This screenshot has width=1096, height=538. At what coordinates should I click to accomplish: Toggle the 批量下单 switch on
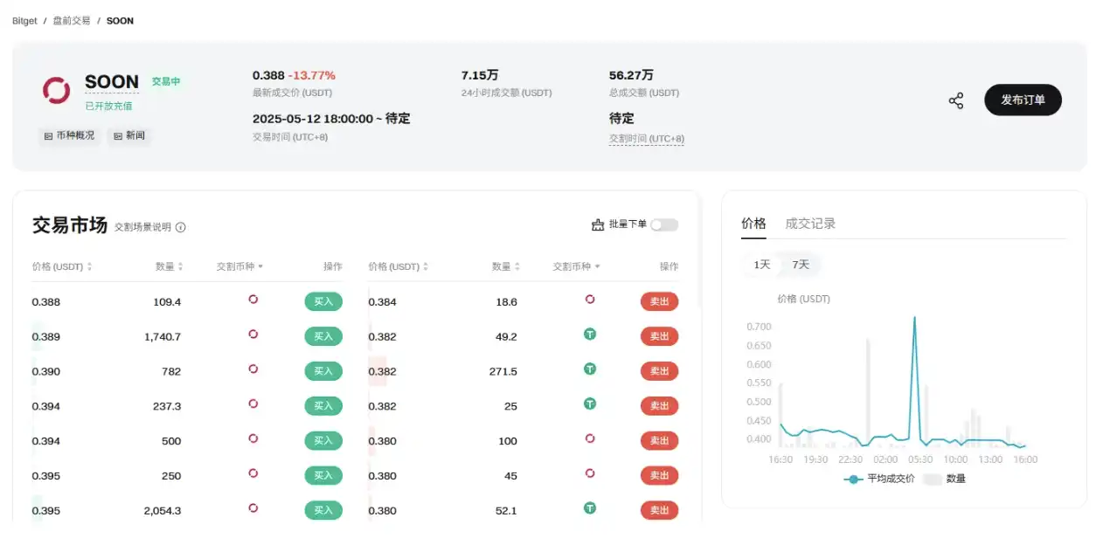coord(664,225)
